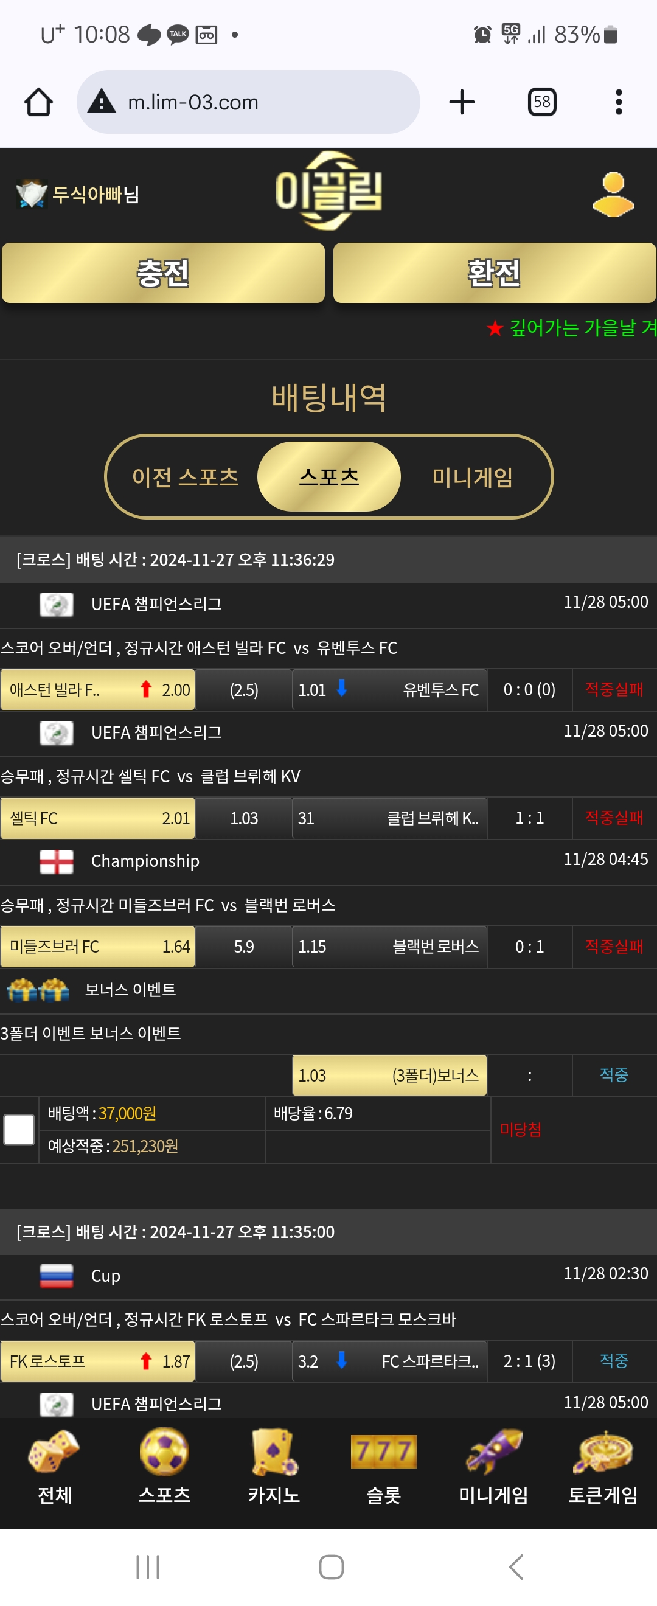657x1606 pixels.
Task: Tap the browser home icon
Action: (x=39, y=102)
